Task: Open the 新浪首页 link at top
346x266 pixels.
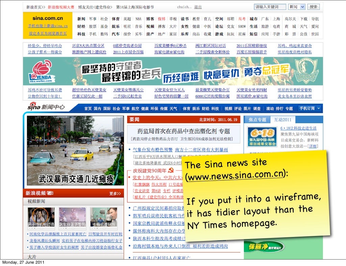Action: coord(35,7)
